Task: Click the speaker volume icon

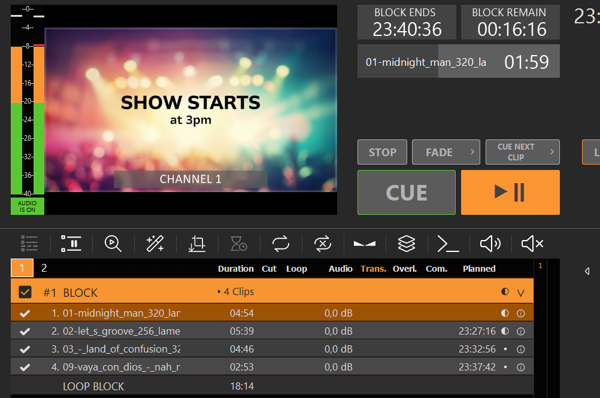Action: 490,244
